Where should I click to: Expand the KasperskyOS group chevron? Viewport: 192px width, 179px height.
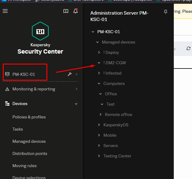[99, 125]
